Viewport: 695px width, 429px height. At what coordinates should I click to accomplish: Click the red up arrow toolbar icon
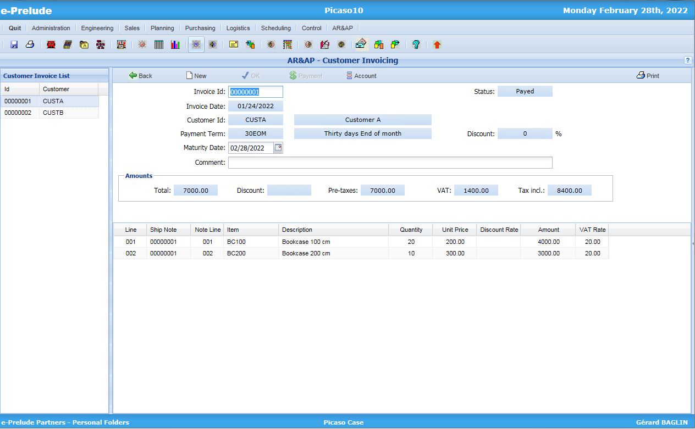(437, 45)
